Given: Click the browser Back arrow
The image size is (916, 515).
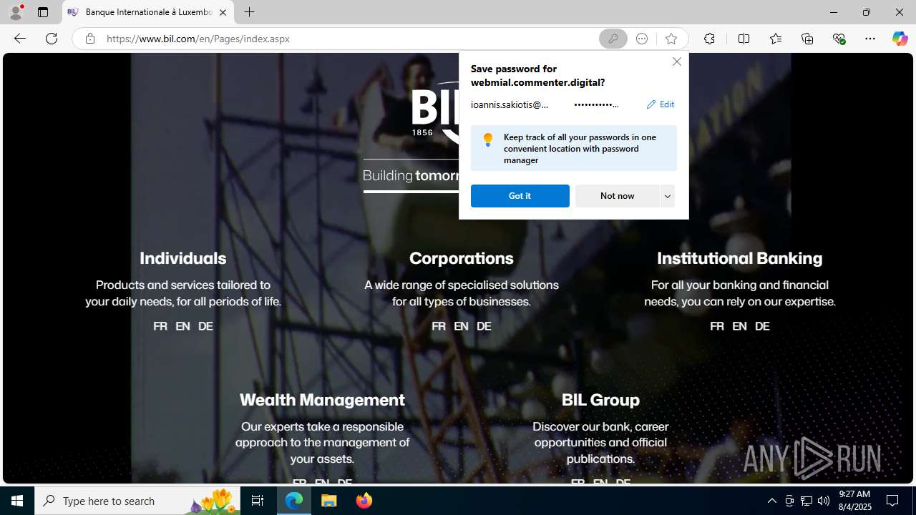Looking at the screenshot, I should point(19,39).
